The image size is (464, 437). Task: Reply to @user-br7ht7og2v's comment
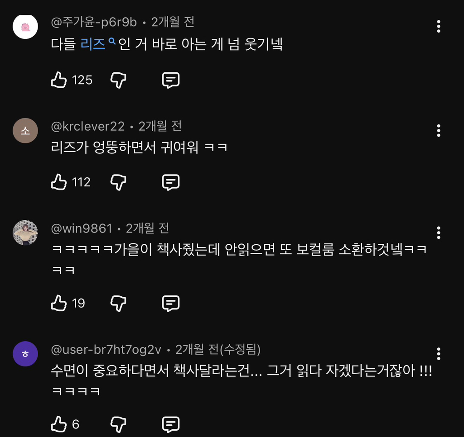[171, 424]
